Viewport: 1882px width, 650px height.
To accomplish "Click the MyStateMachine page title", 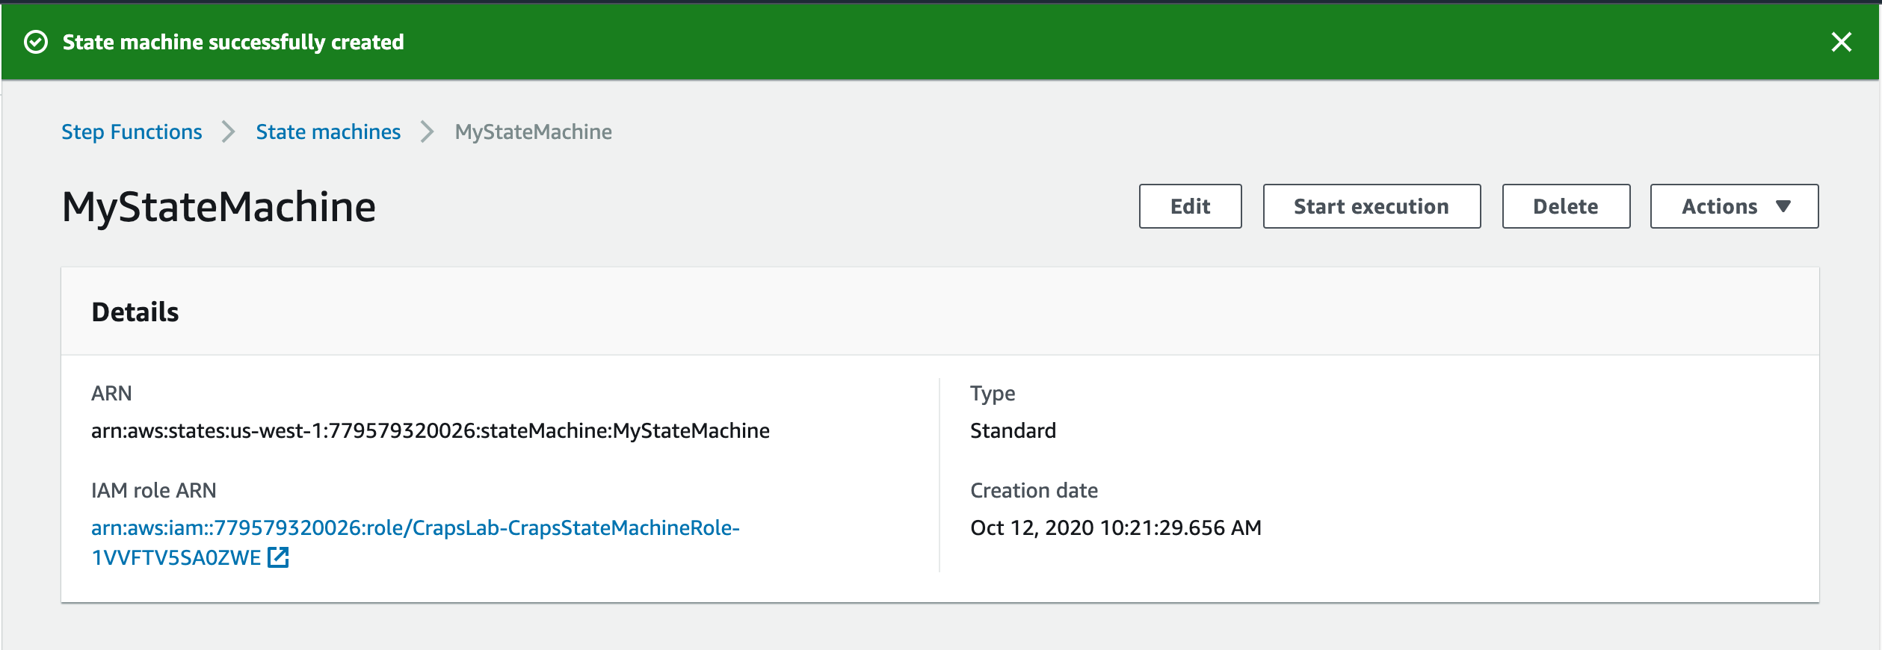I will click(219, 207).
